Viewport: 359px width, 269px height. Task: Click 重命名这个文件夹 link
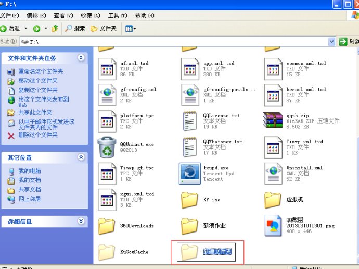pos(41,71)
